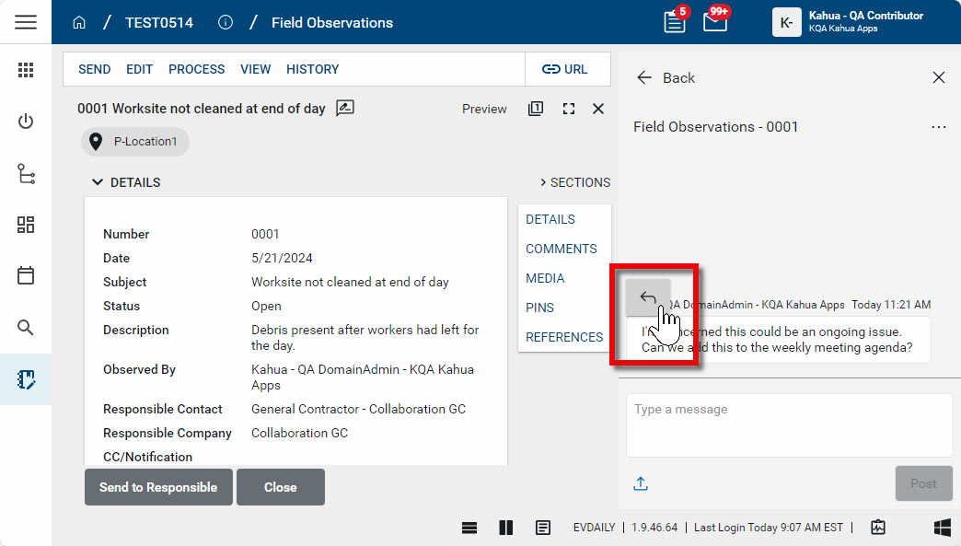Expand the SECTIONS panel chevron
Image resolution: width=961 pixels, height=546 pixels.
[543, 182]
